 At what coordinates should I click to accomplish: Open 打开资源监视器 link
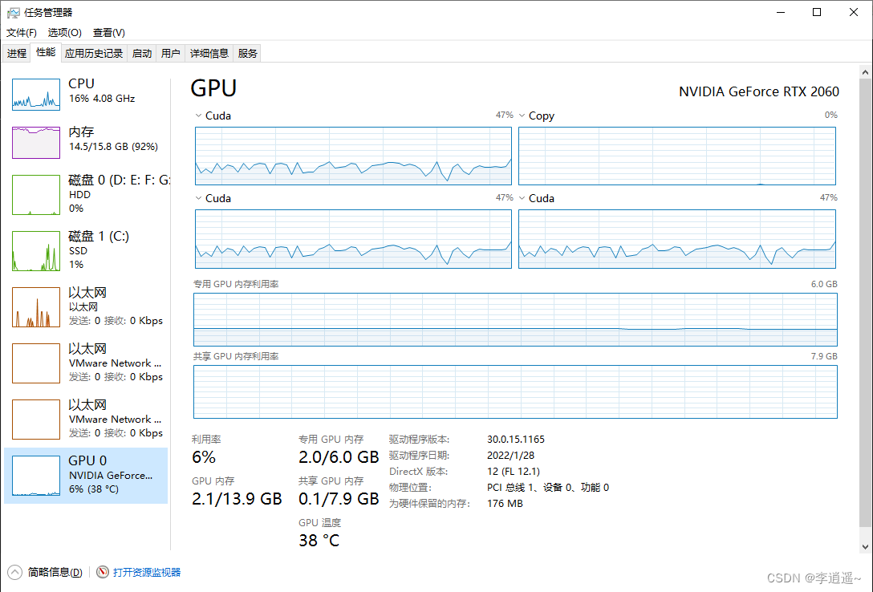(x=147, y=572)
